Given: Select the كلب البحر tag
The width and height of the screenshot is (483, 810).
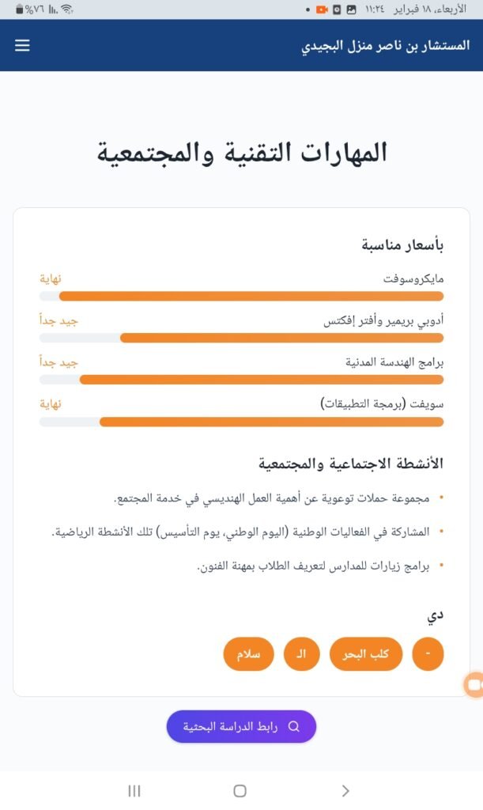Looking at the screenshot, I should coord(366,654).
